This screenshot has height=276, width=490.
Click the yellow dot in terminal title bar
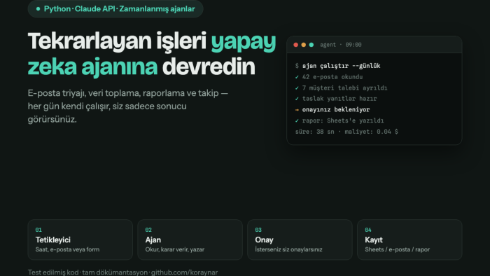[303, 45]
